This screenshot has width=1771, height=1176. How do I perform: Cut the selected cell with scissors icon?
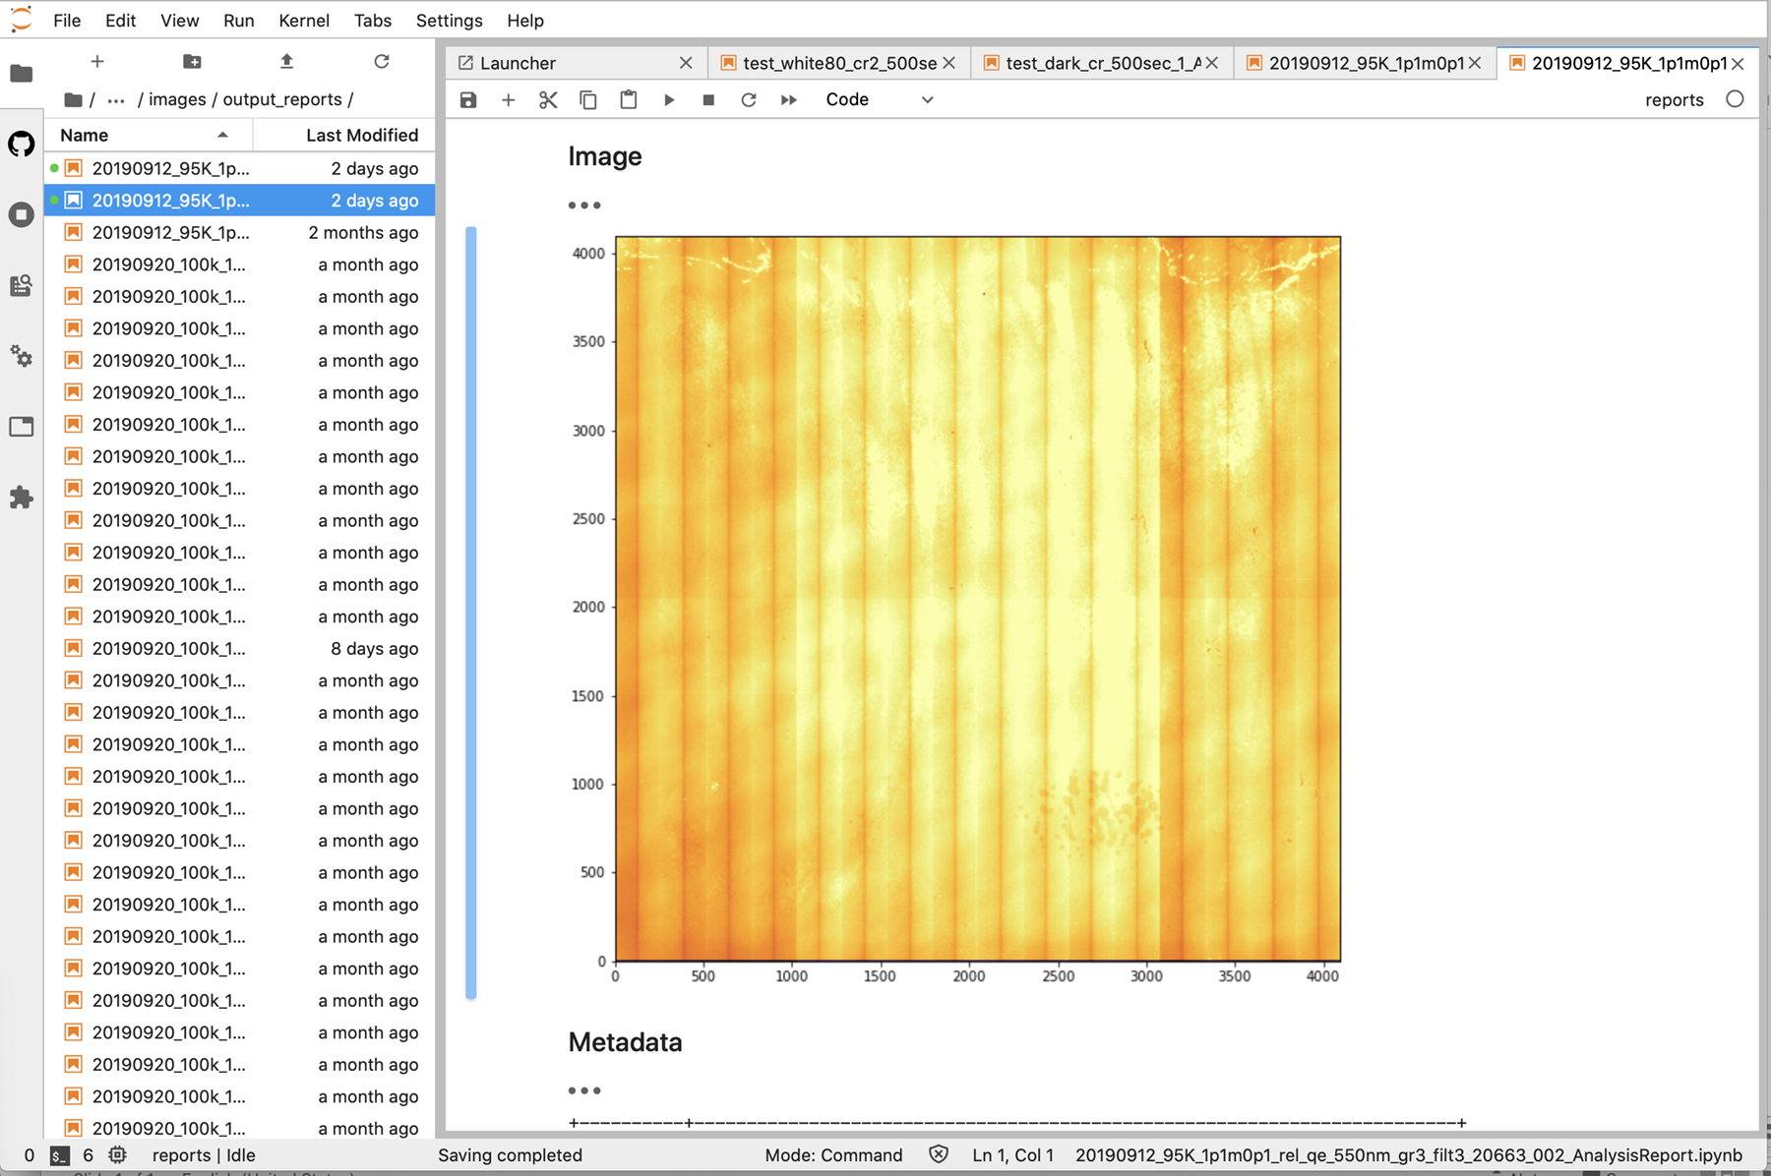(x=548, y=100)
